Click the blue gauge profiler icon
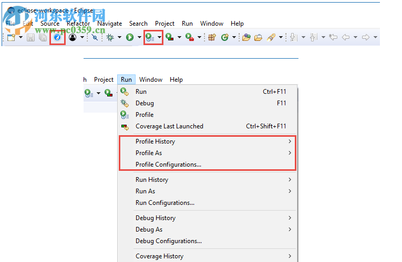This screenshot has width=402, height=262. (x=57, y=38)
